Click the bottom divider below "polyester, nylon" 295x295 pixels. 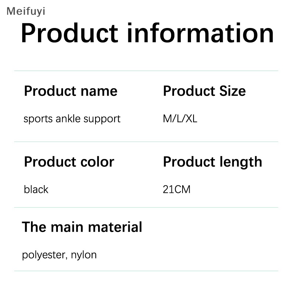146,271
